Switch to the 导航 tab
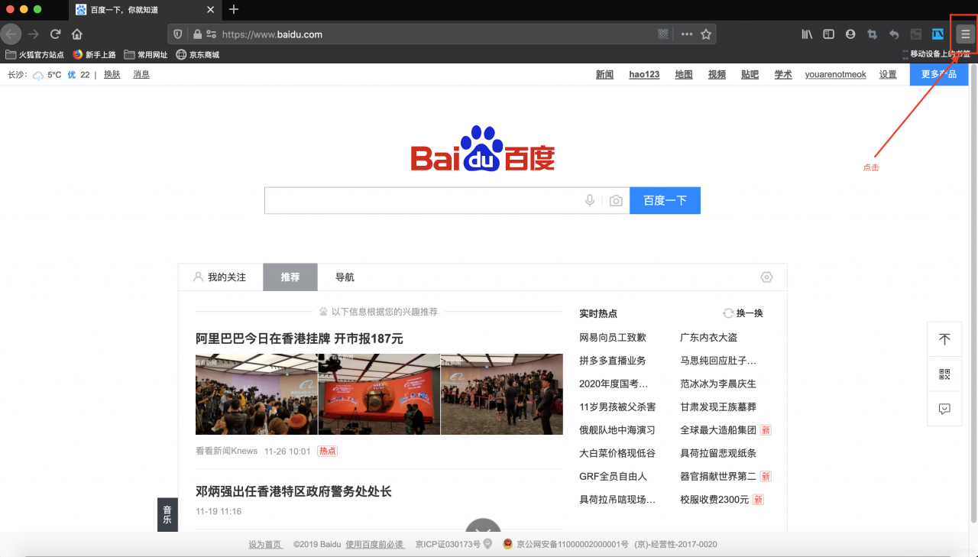978x557 pixels. click(345, 277)
